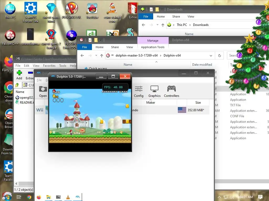Click the volume icon in system tray
The height and width of the screenshot is (201, 269).
click(x=232, y=197)
